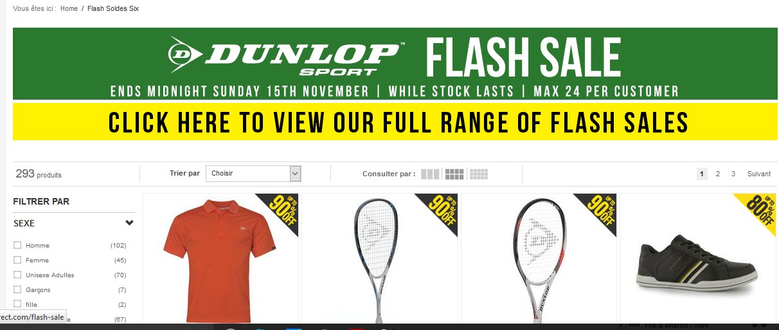Tick the Garçons checkbox
The width and height of the screenshot is (779, 330).
[17, 289]
